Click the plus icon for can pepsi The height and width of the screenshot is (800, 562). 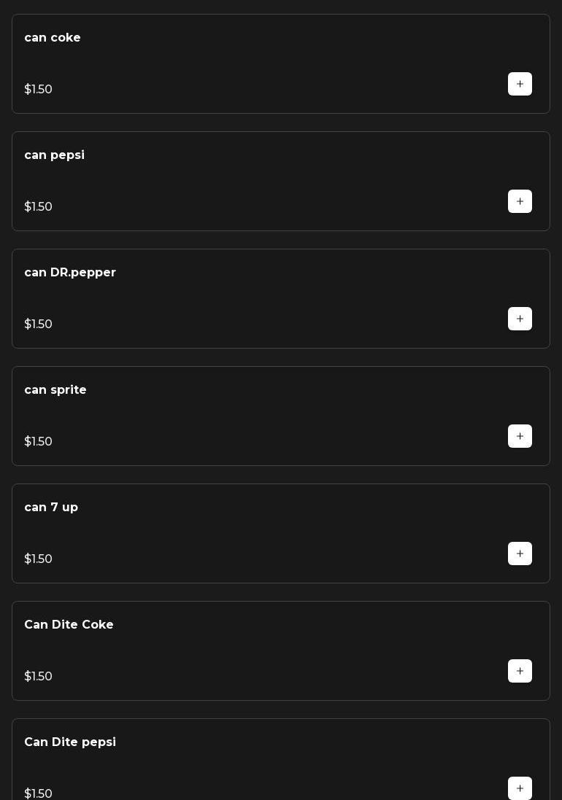click(520, 201)
